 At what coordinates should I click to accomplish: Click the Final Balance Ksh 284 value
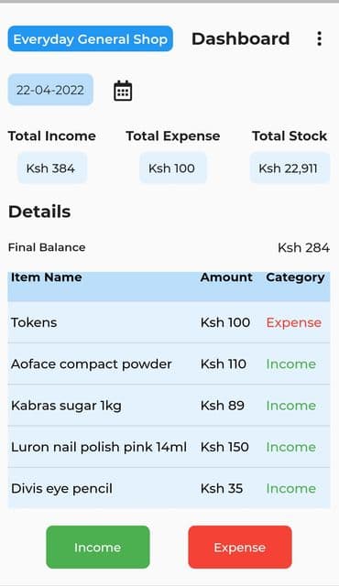tap(303, 247)
